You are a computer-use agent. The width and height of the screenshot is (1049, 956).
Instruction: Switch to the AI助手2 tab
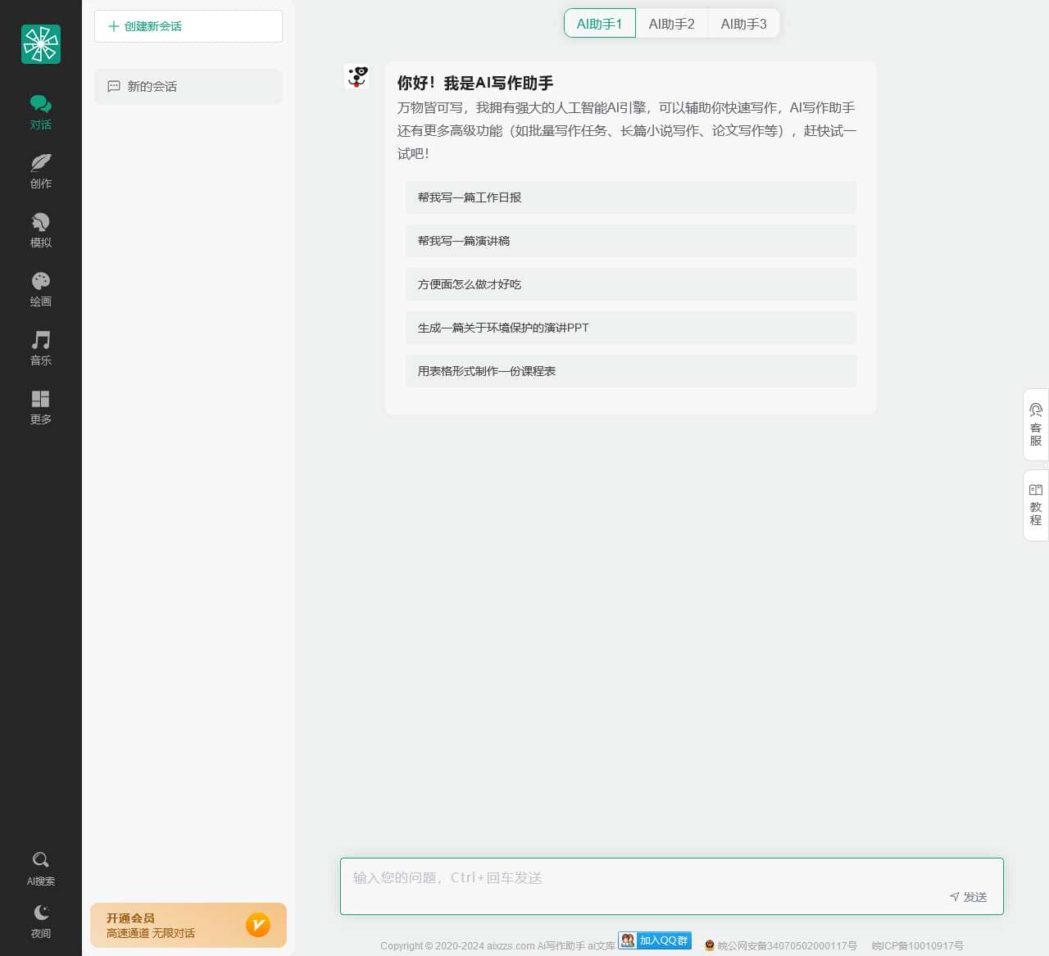pos(671,24)
